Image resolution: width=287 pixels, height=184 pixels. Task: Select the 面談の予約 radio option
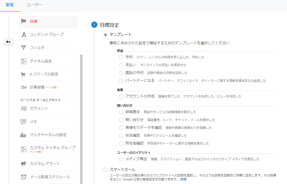121,73
